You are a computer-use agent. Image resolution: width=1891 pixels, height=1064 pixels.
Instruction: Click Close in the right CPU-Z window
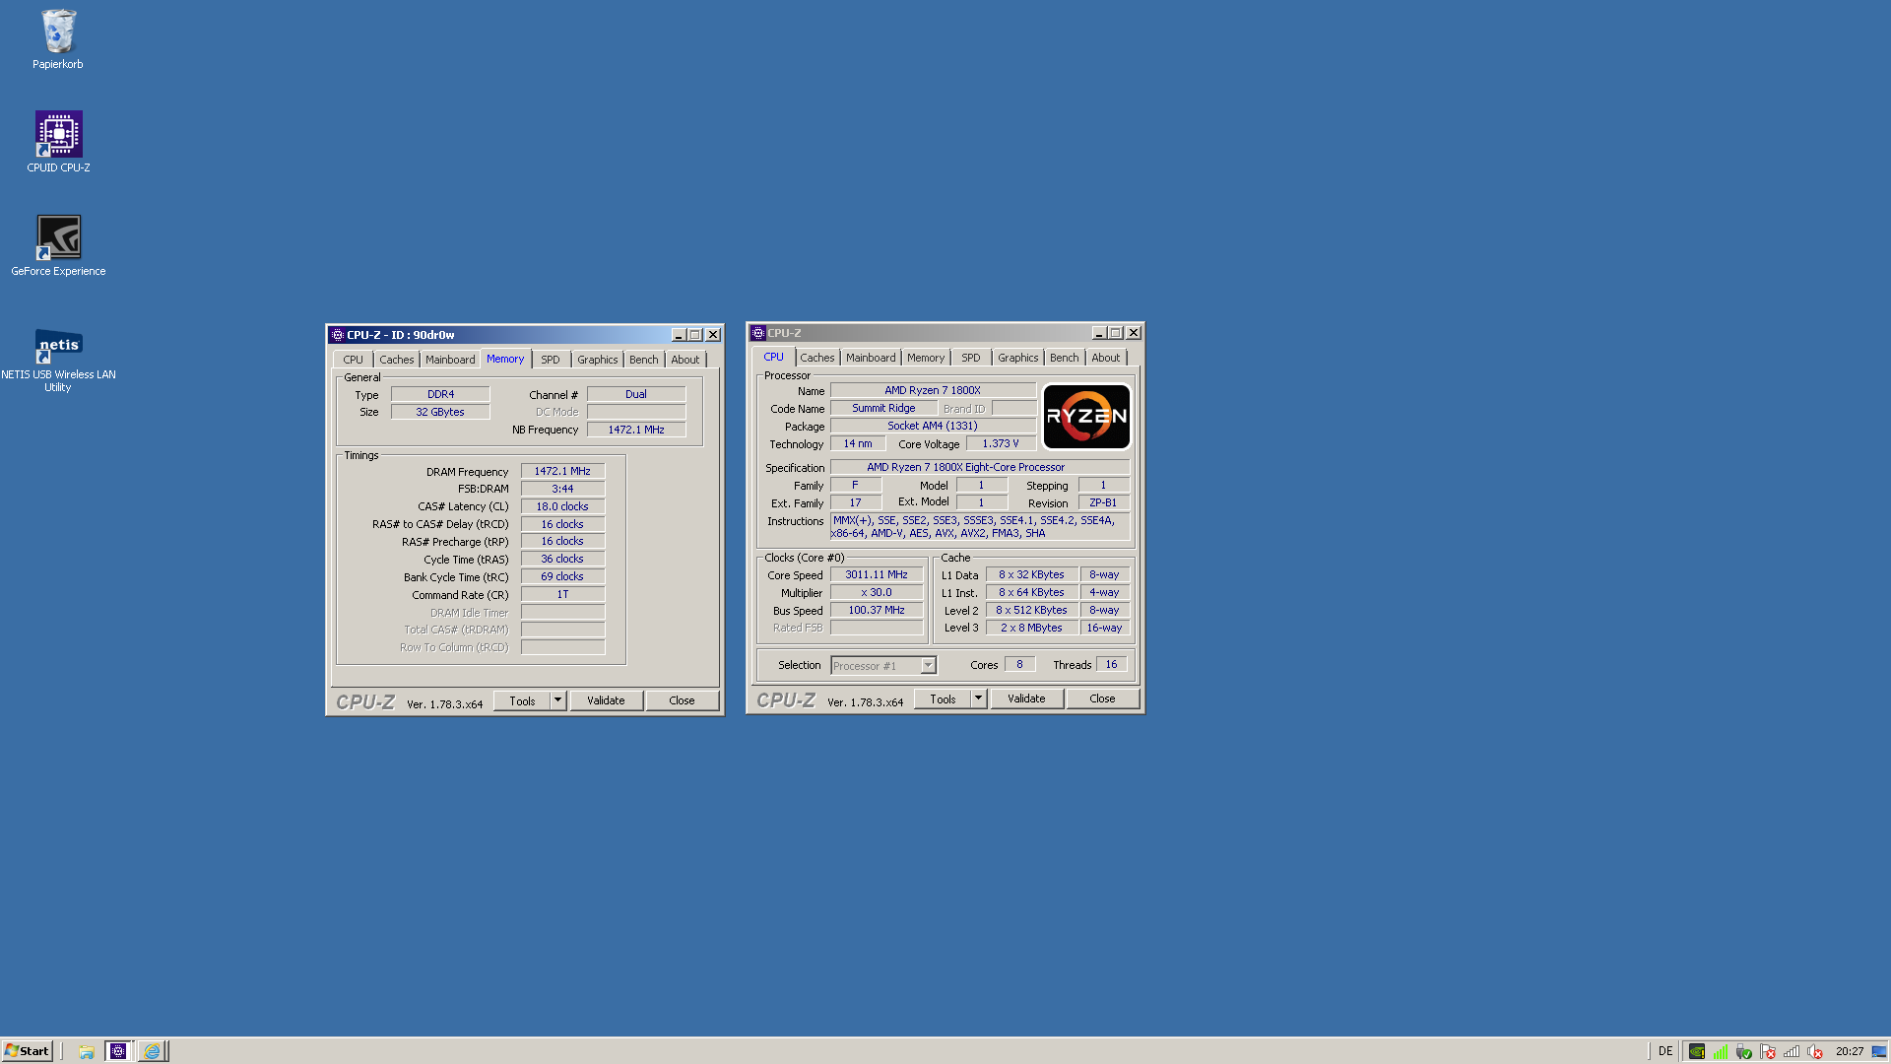1102,698
